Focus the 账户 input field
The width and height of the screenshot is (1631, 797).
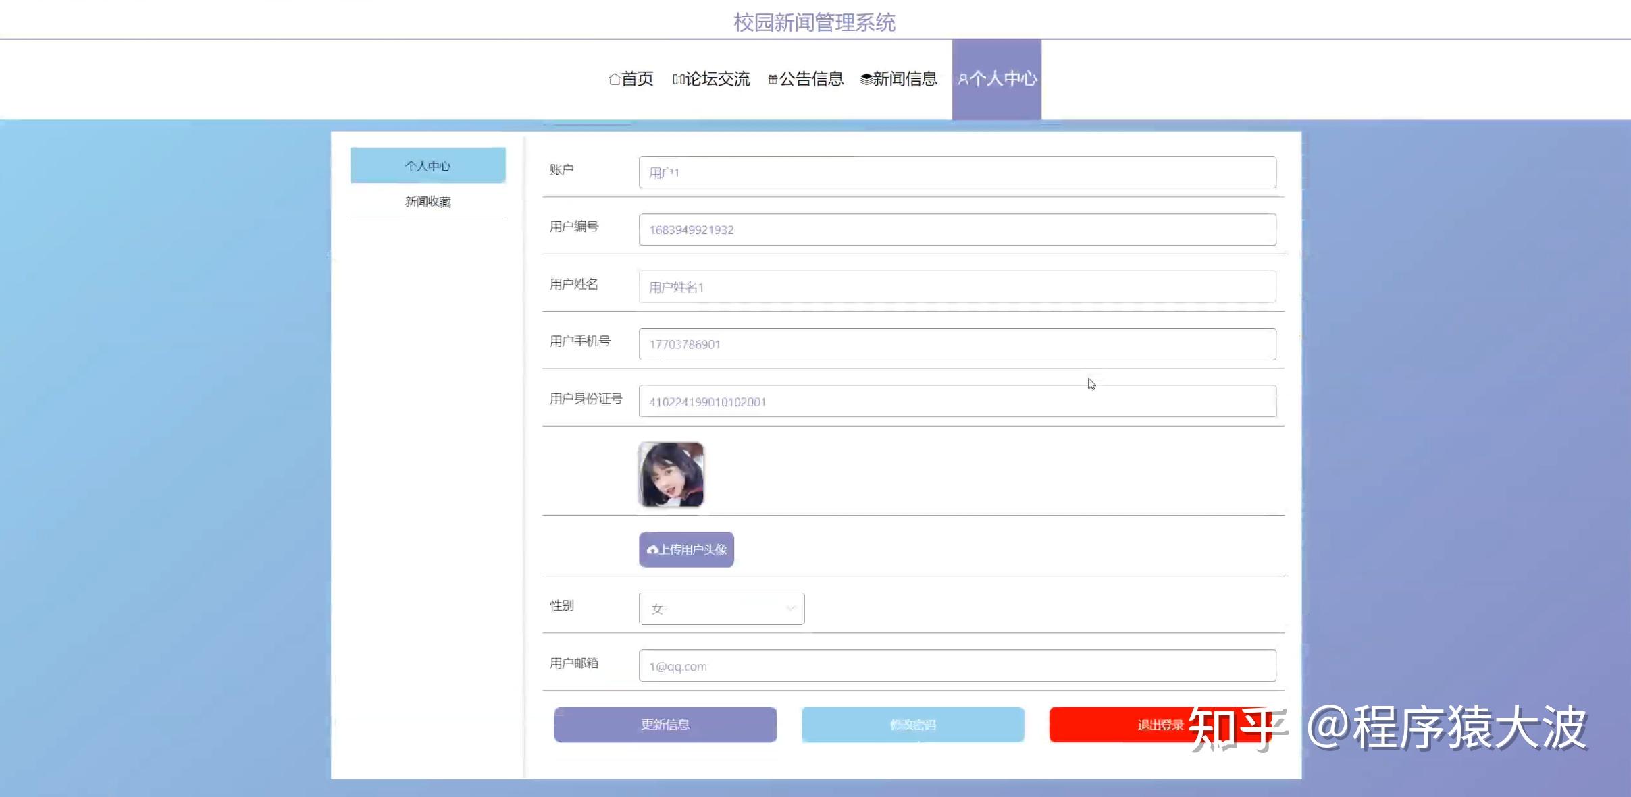coord(957,172)
